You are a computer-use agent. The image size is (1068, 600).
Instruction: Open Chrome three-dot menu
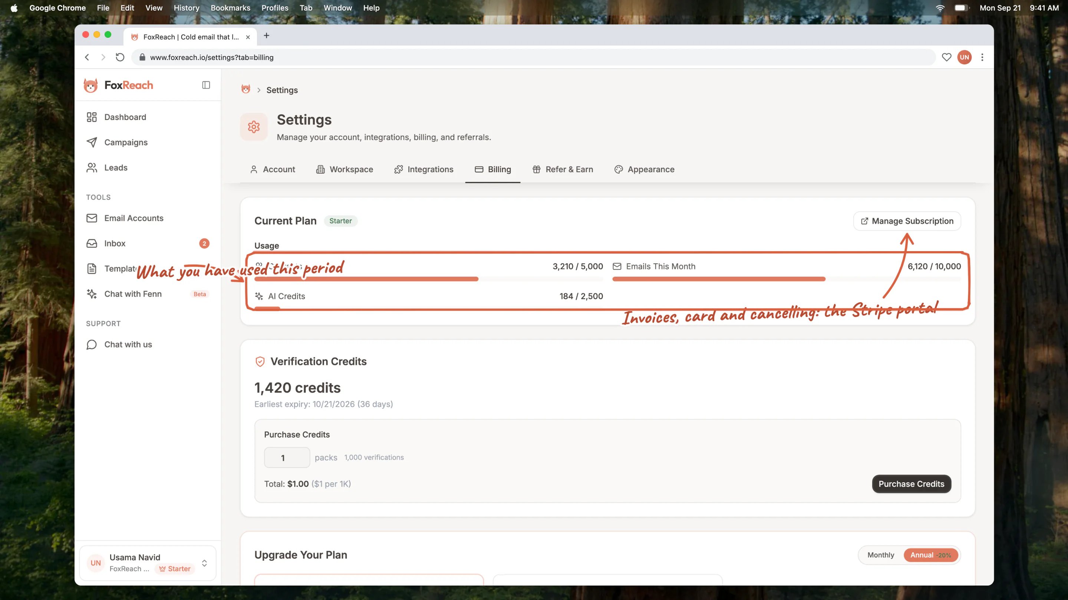(x=982, y=57)
